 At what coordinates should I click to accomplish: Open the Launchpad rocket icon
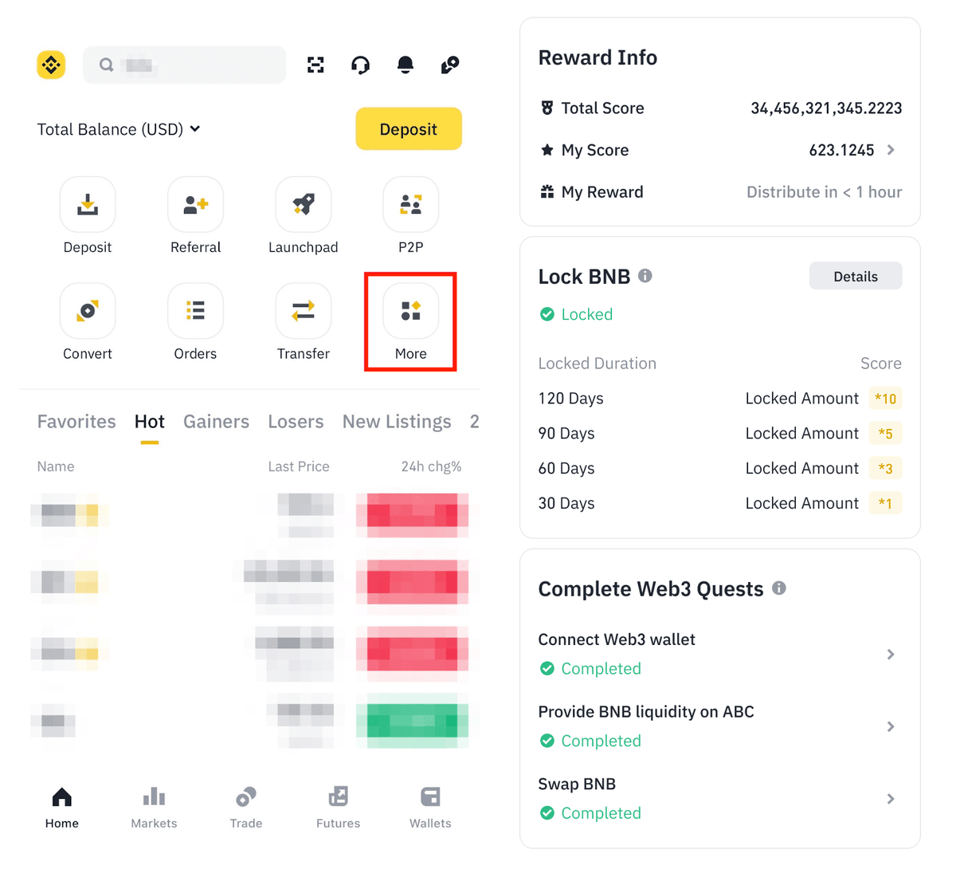coord(303,205)
